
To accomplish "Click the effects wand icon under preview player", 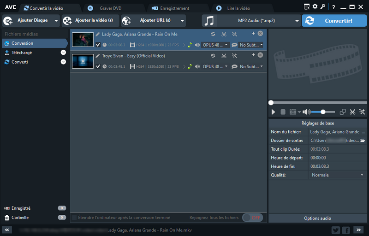I will tap(362, 112).
